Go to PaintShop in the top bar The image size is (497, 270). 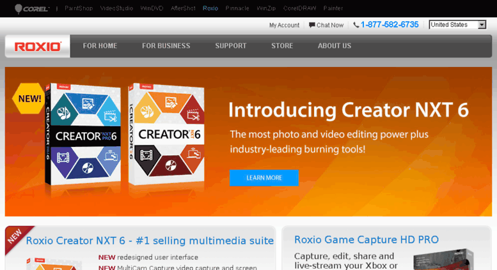pyautogui.click(x=79, y=8)
